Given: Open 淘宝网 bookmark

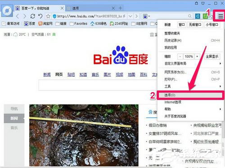Looking at the screenshot, I should (x=45, y=23).
